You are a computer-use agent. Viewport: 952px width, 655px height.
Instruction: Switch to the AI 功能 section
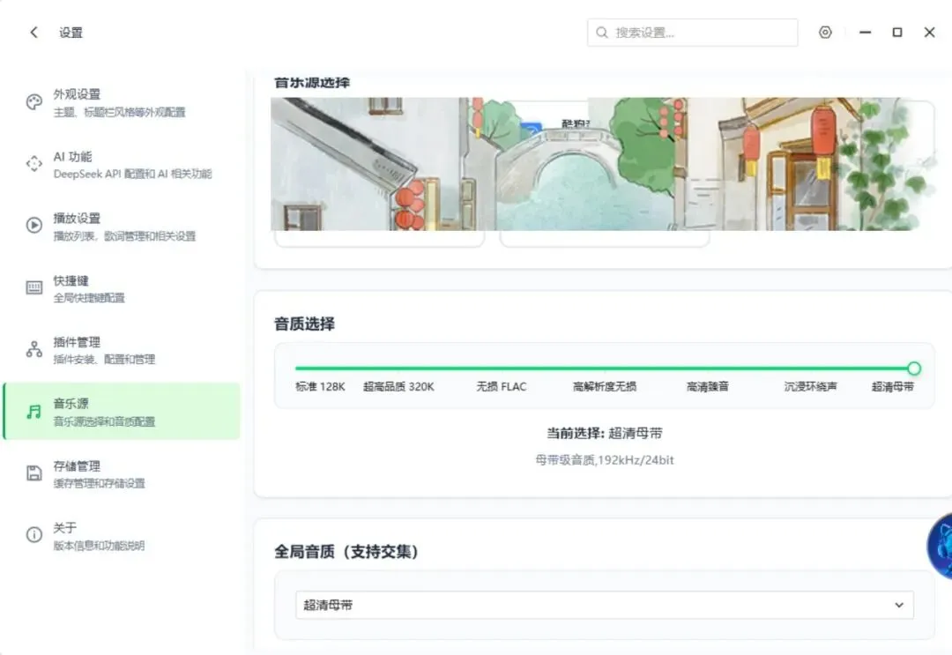point(122,165)
